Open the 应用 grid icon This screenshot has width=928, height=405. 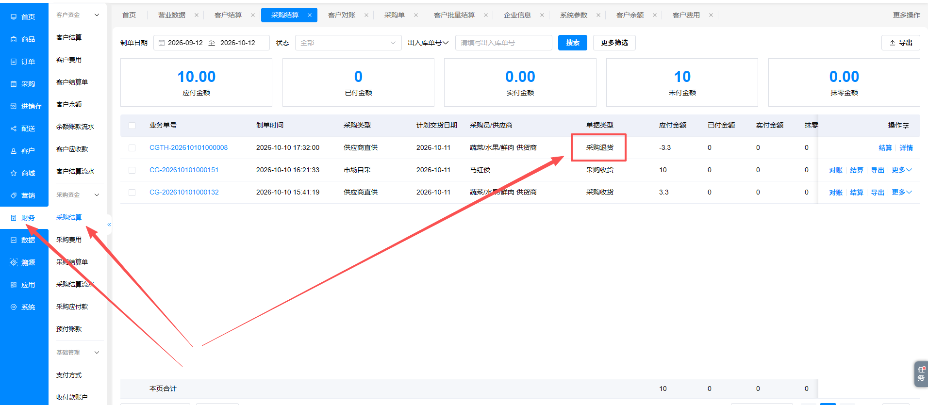(x=14, y=285)
